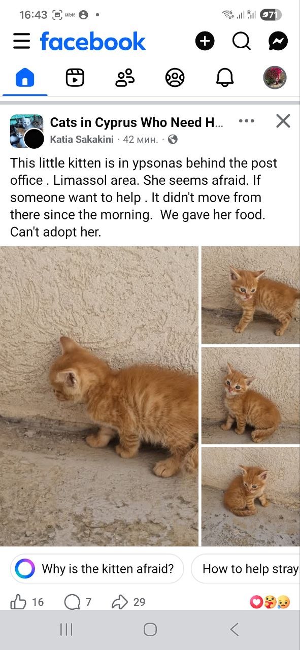Open Katia Sakakini's profile
The width and height of the screenshot is (300, 650).
pyautogui.click(x=82, y=139)
